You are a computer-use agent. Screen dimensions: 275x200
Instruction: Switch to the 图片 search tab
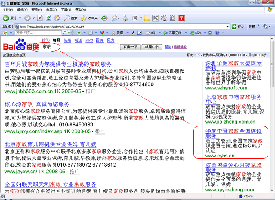tap(100, 40)
